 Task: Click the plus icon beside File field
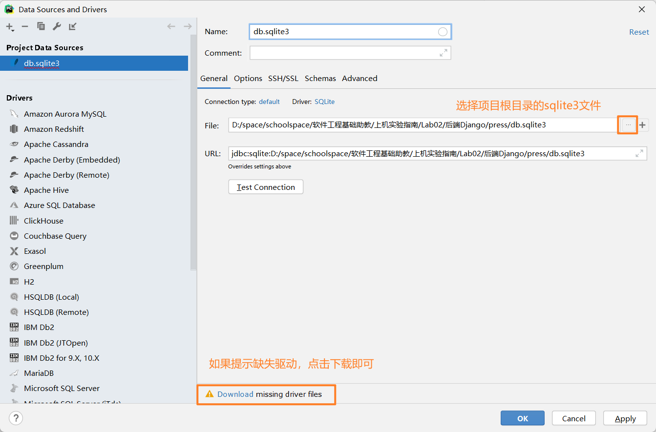pyautogui.click(x=642, y=125)
